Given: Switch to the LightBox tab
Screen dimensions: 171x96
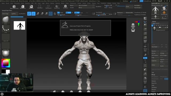Looking at the screenshot, I should coord(14,14).
